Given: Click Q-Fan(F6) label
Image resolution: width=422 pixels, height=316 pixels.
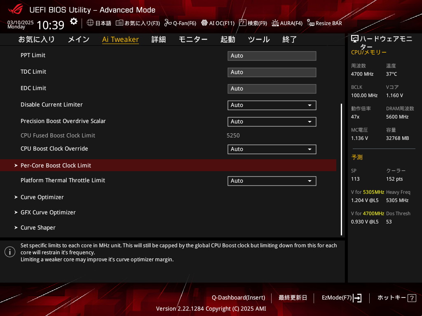Looking at the screenshot, I should [185, 23].
